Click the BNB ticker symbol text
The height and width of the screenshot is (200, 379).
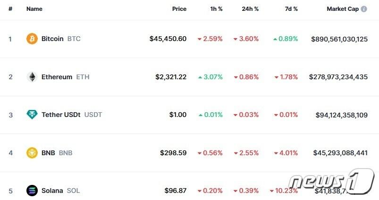click(x=66, y=153)
